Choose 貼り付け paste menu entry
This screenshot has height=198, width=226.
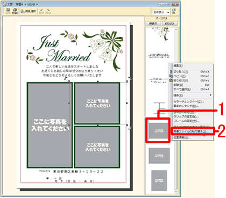pos(189,80)
